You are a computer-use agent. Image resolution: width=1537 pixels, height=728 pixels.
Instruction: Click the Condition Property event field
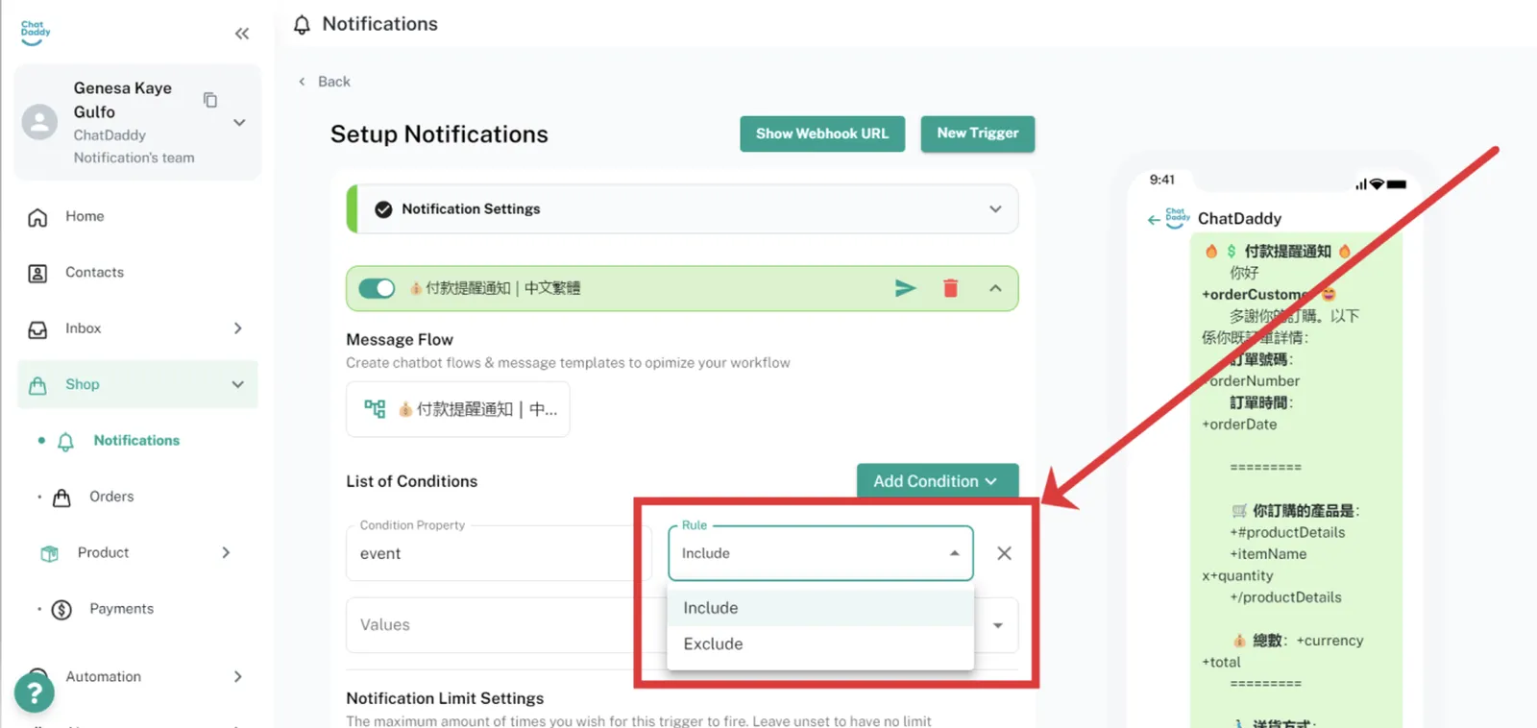pyautogui.click(x=490, y=553)
